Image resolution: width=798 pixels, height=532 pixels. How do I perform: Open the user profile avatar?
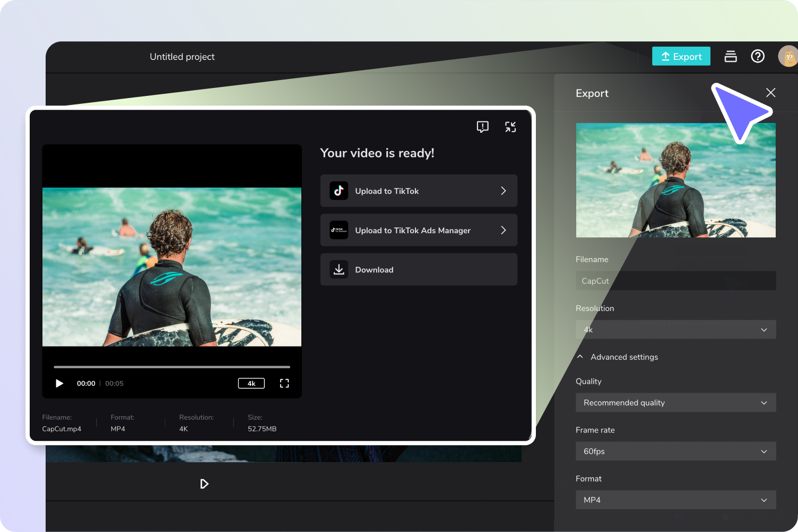coord(788,56)
